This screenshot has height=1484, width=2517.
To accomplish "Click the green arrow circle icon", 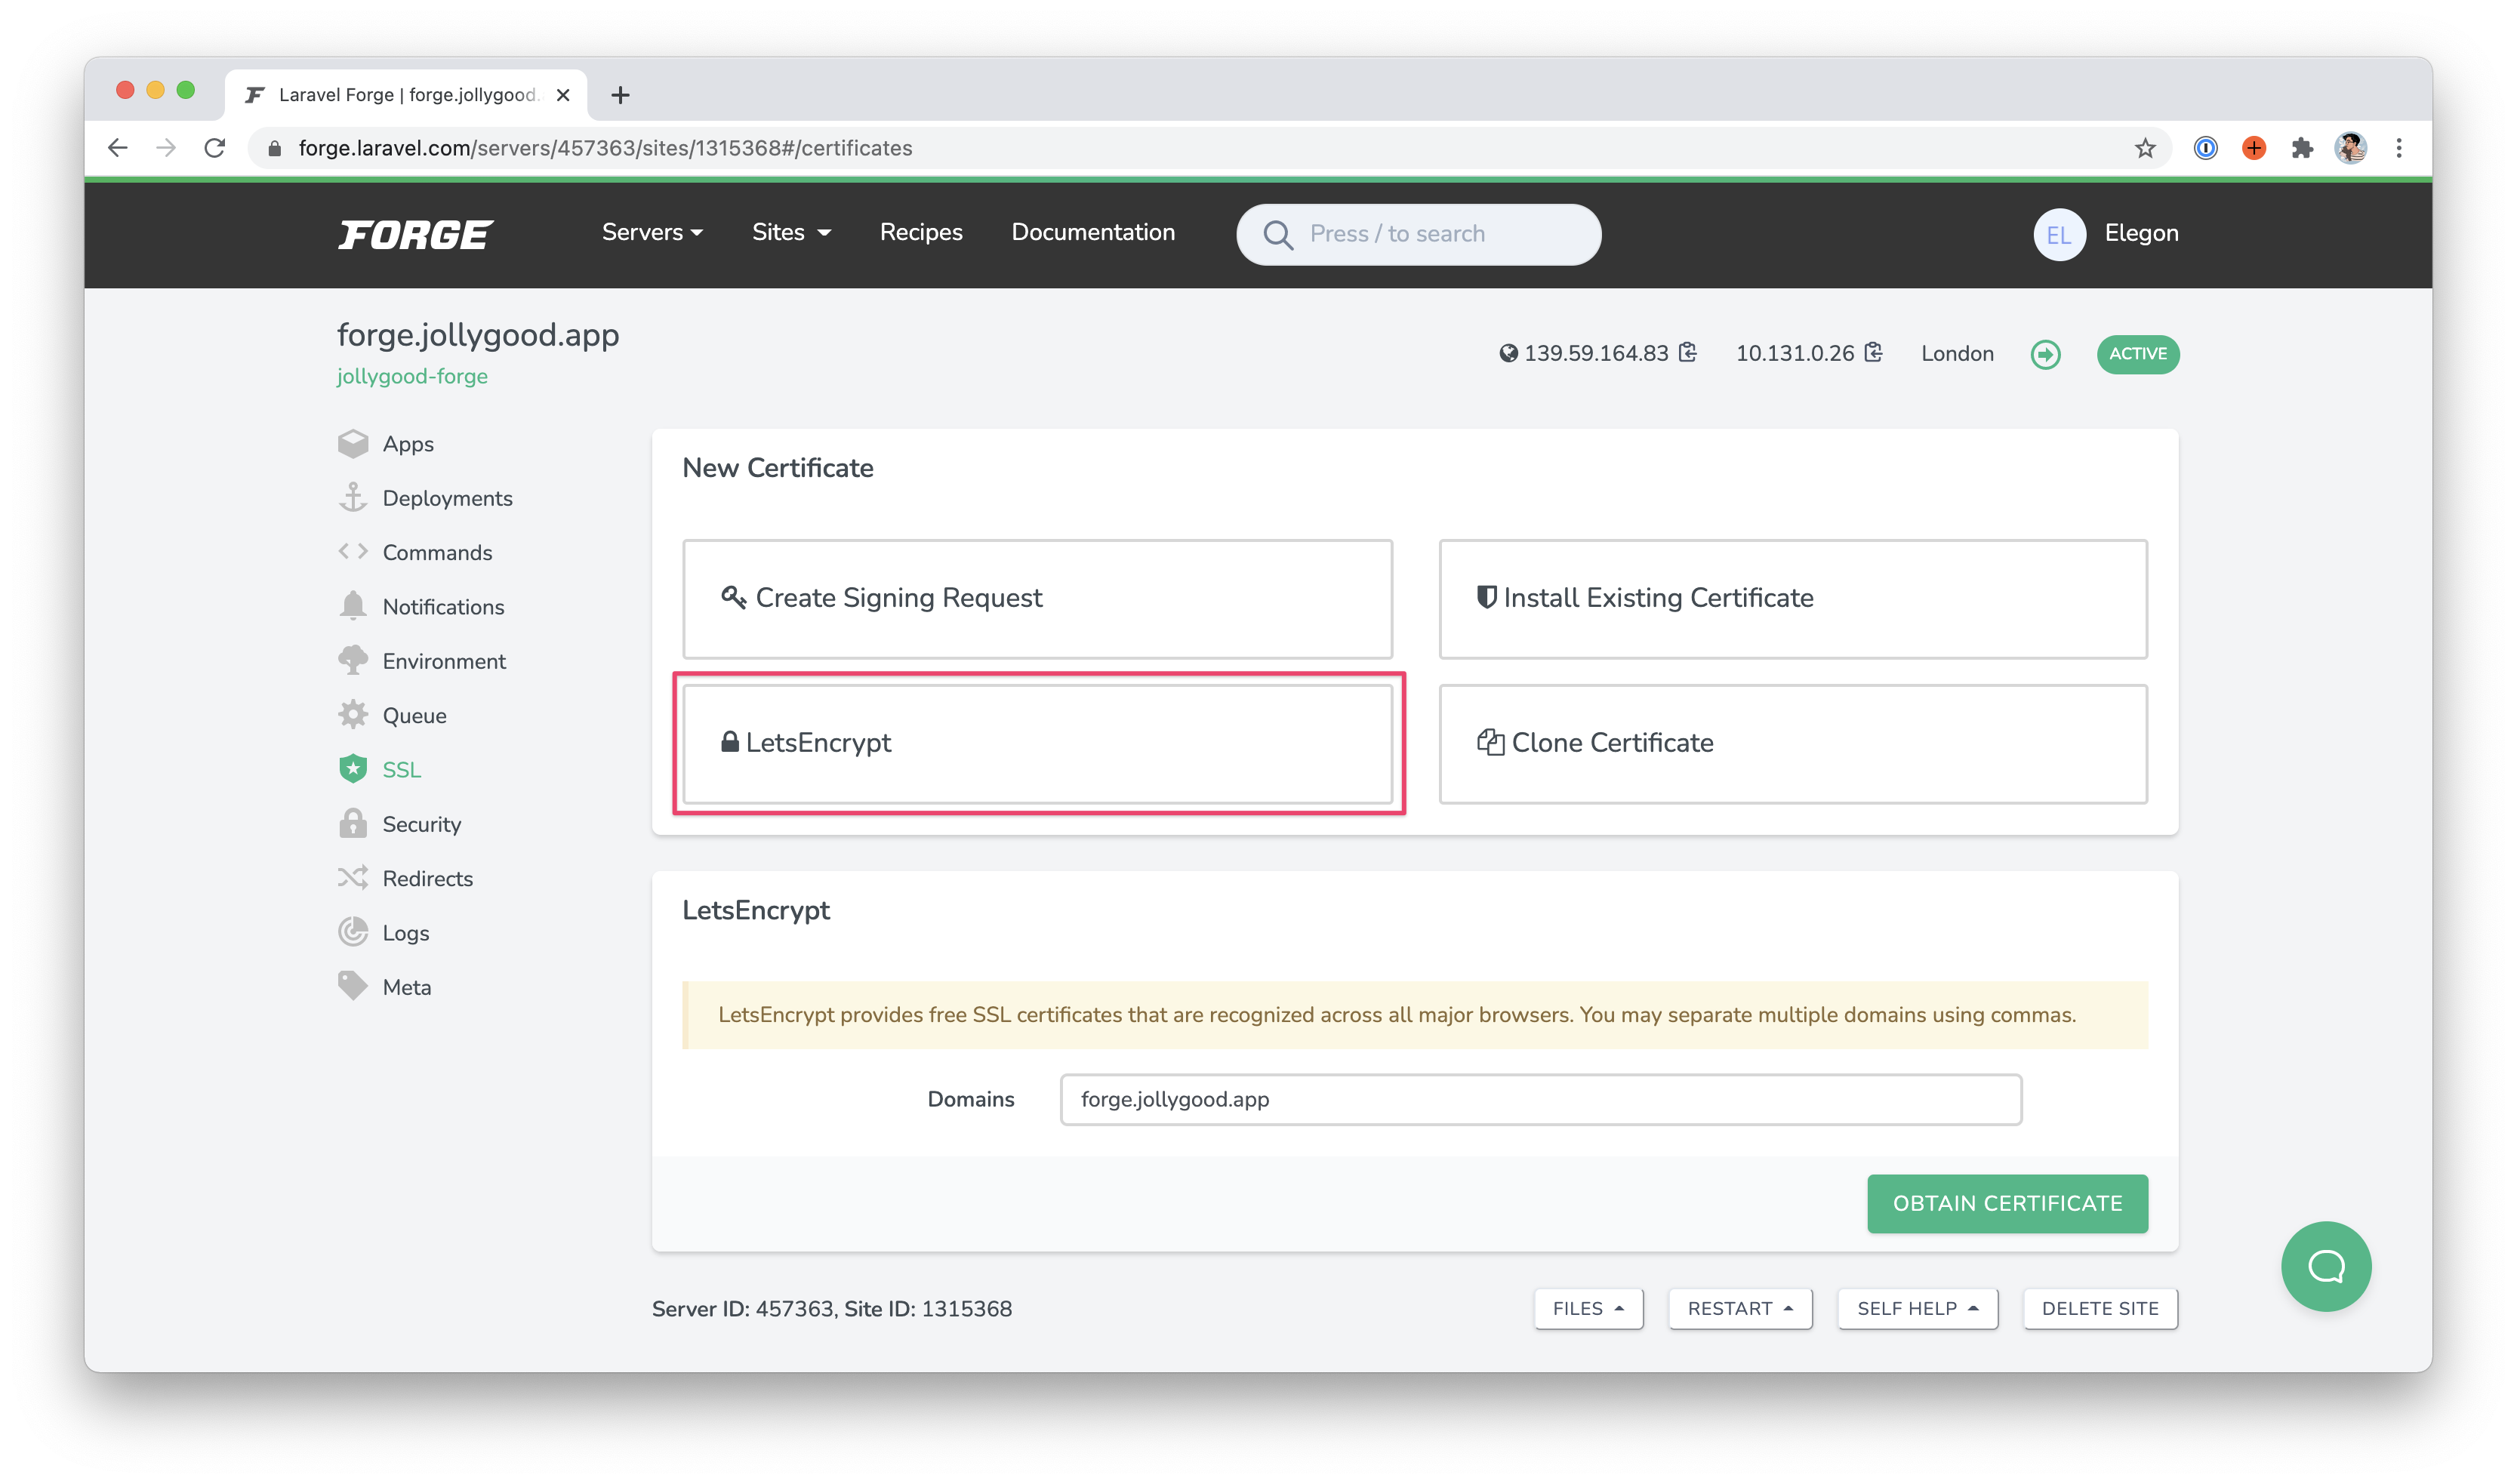I will (x=2045, y=354).
